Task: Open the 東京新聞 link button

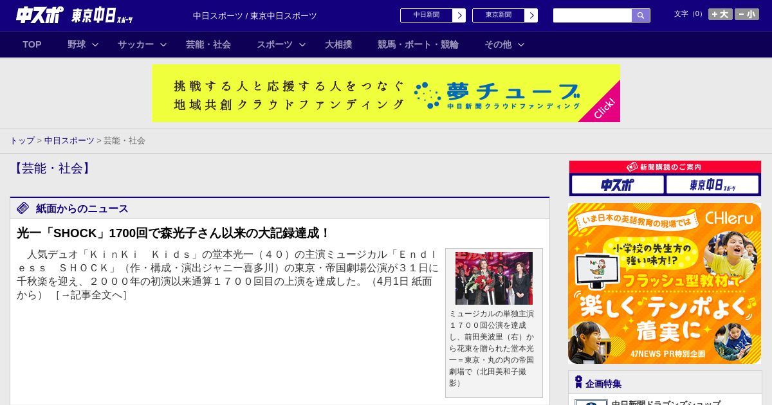Action: click(498, 15)
